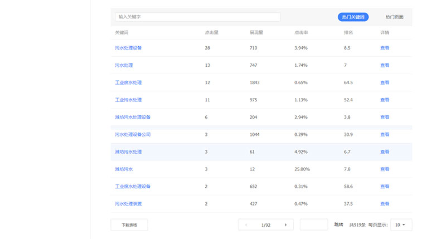Open keyword link 工业废水处理
Image resolution: width=446 pixels, height=239 pixels.
[128, 82]
